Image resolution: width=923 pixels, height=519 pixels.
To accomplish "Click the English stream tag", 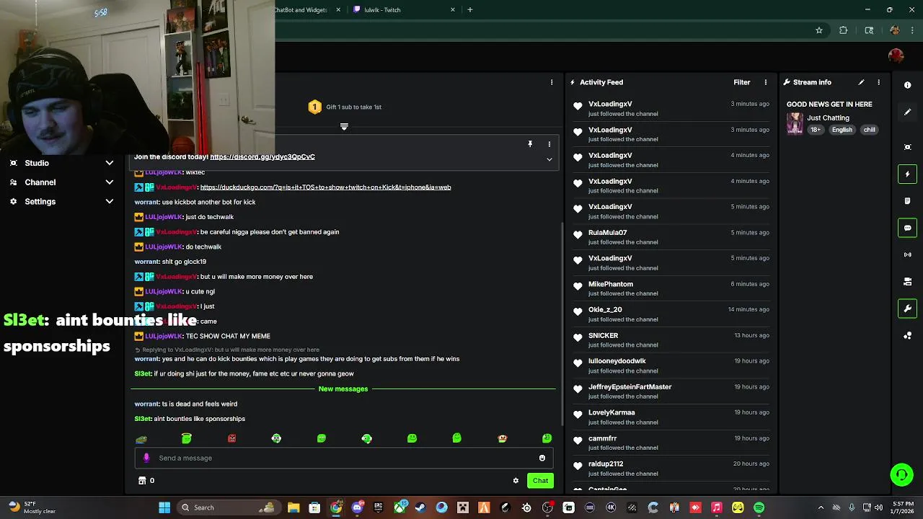I will click(x=842, y=130).
